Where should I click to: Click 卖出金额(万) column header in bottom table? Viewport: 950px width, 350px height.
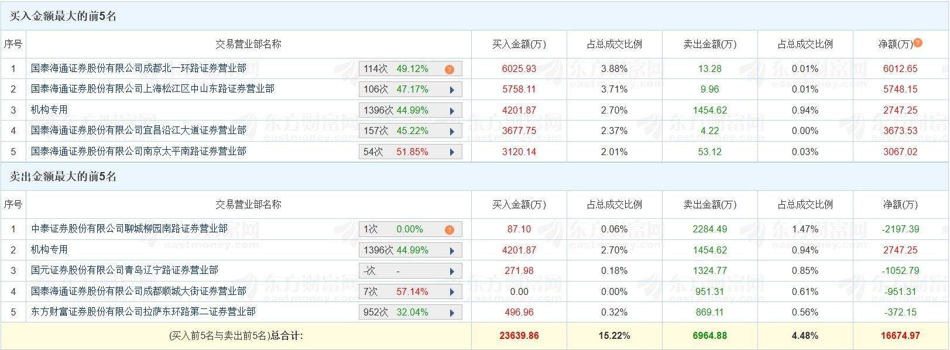point(710,204)
